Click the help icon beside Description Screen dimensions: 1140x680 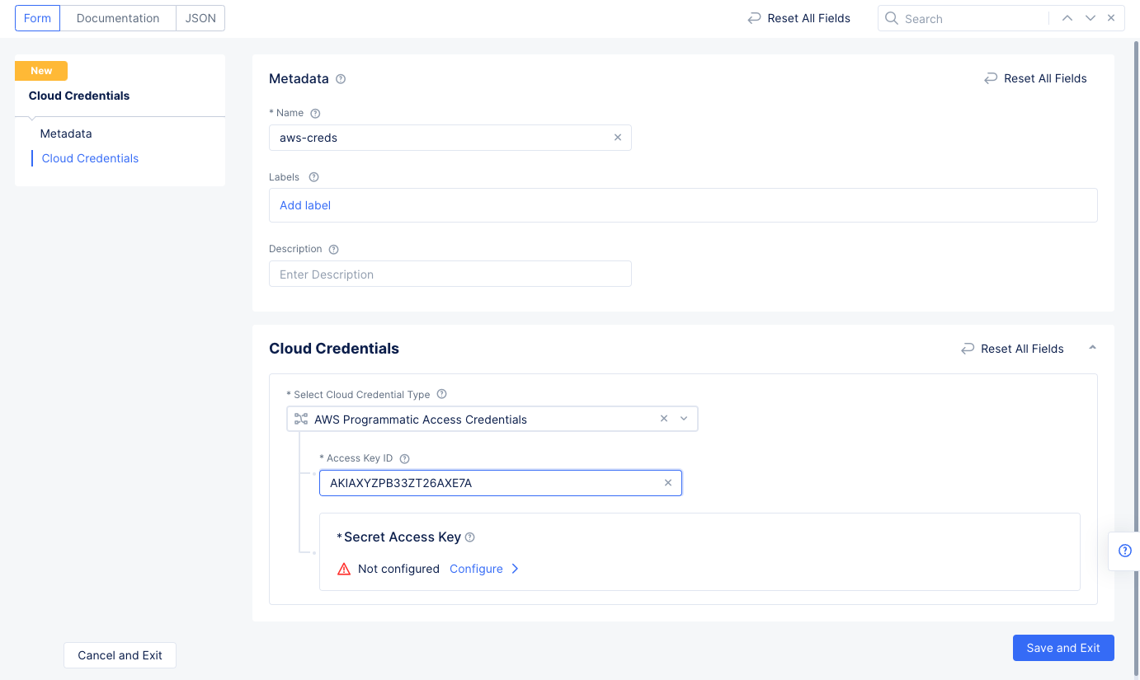(x=332, y=248)
